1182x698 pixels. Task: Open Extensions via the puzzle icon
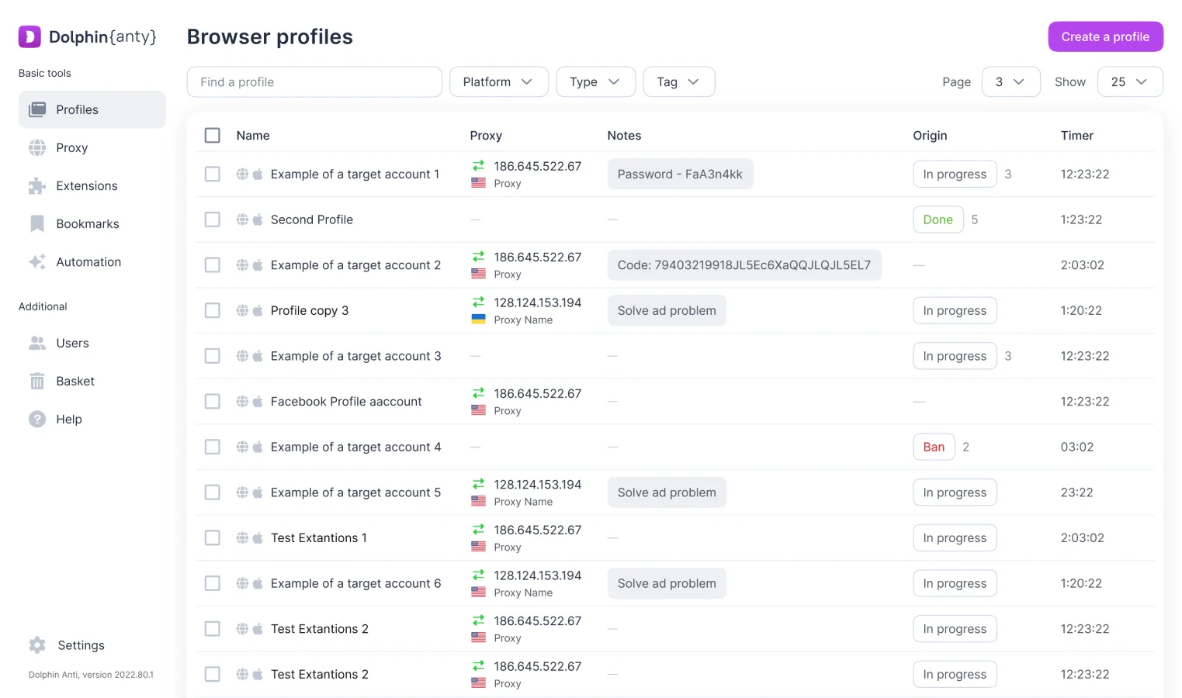(37, 186)
